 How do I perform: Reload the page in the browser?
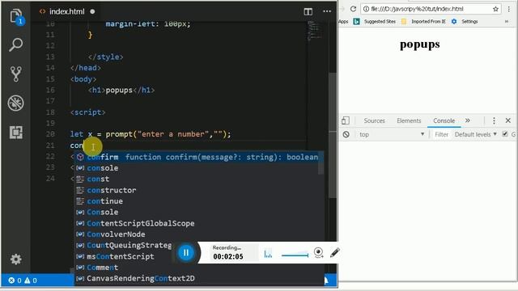353,9
